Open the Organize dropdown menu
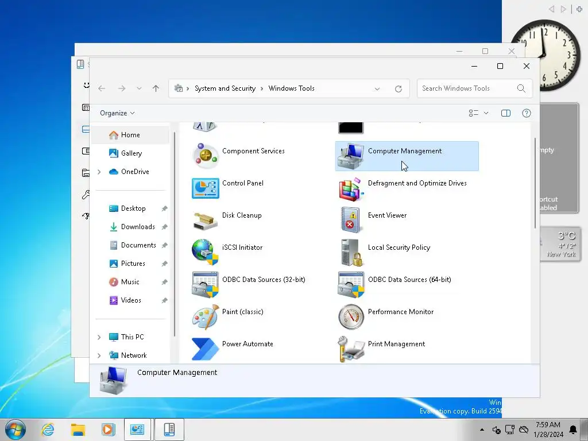588x441 pixels. [117, 113]
